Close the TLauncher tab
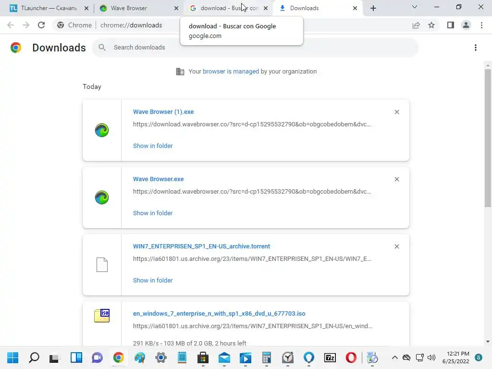This screenshot has width=492, height=369. (86, 9)
